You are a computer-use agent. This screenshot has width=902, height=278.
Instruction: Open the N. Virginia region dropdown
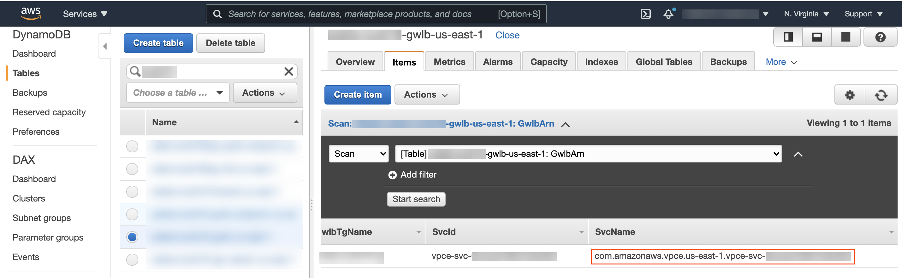(x=806, y=14)
